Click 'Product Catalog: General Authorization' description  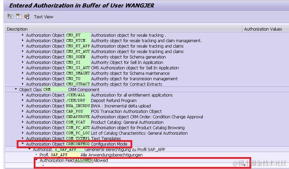point(127,122)
